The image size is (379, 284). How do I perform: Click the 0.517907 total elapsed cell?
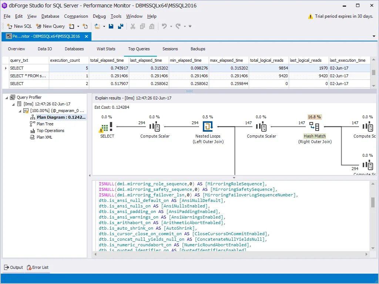pyautogui.click(x=109, y=84)
